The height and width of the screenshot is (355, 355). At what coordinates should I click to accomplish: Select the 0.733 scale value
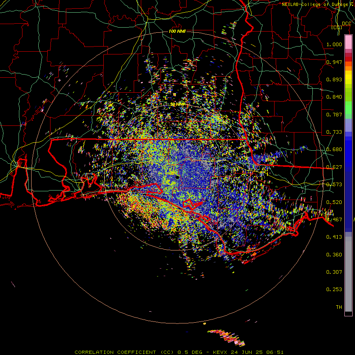(x=334, y=132)
